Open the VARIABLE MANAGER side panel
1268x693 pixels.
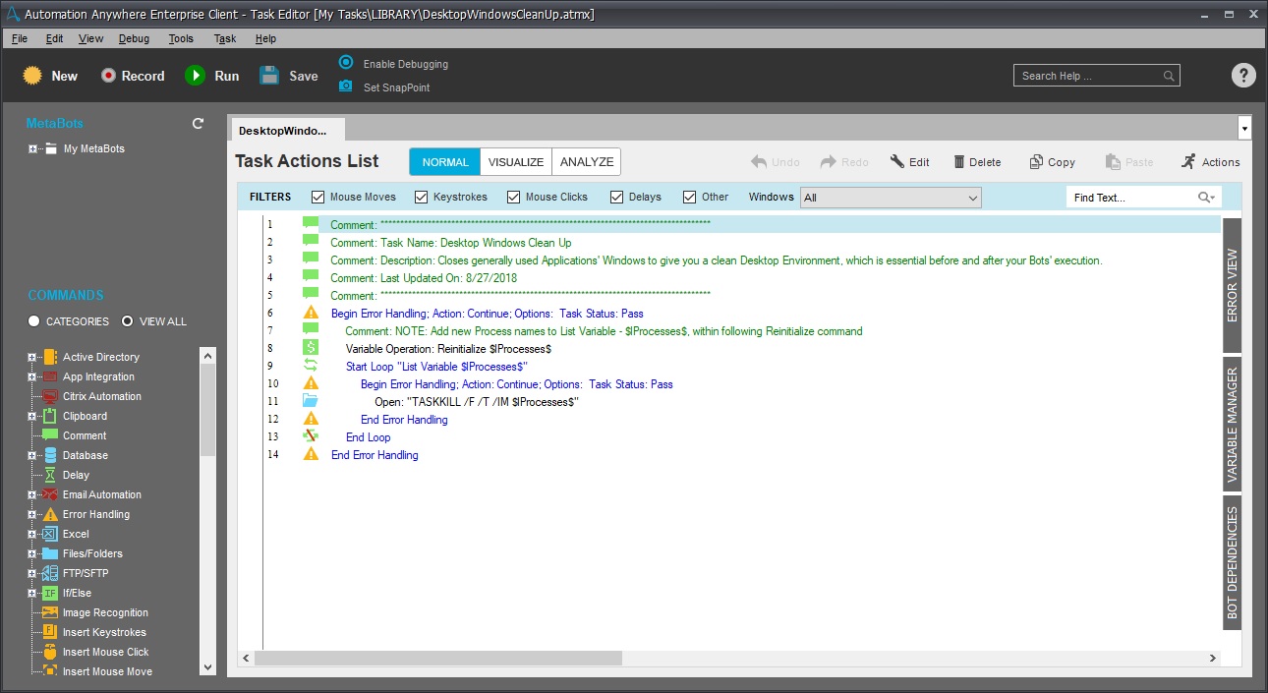click(x=1232, y=424)
